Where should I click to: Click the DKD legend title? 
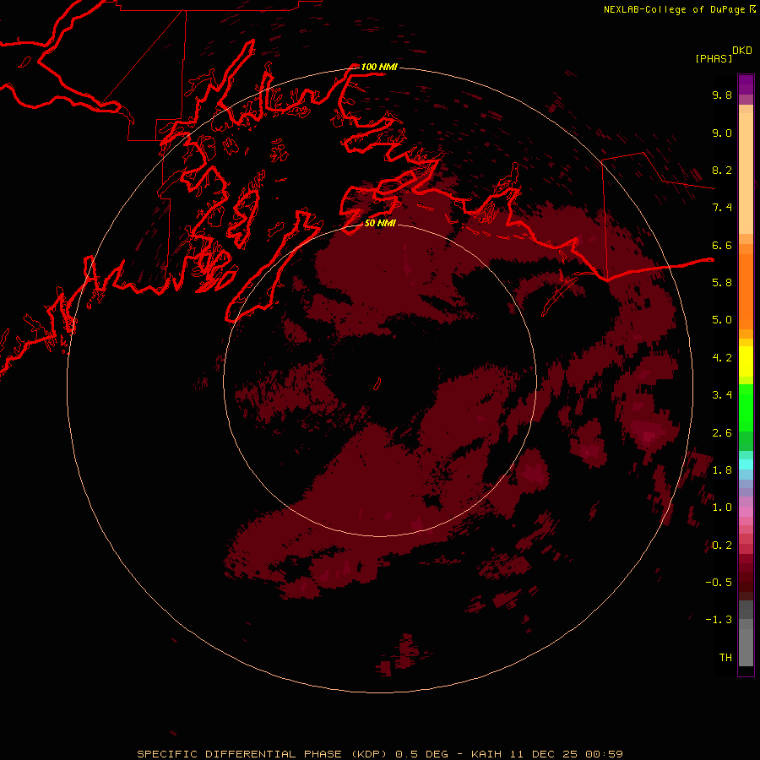coord(742,51)
